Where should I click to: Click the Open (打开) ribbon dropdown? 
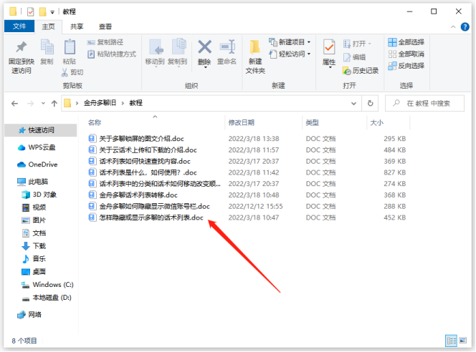coord(358,44)
